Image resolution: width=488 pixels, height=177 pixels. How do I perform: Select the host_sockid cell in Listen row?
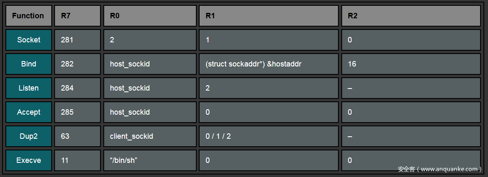coord(150,88)
